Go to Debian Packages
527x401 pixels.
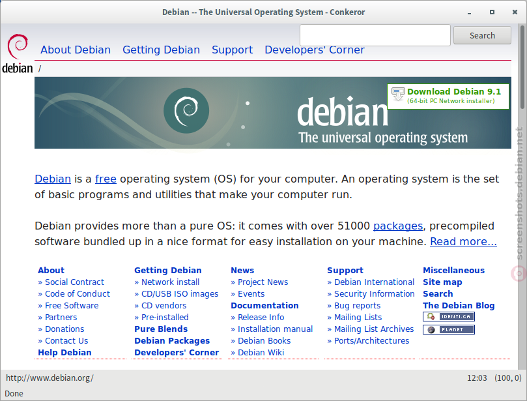pos(172,341)
